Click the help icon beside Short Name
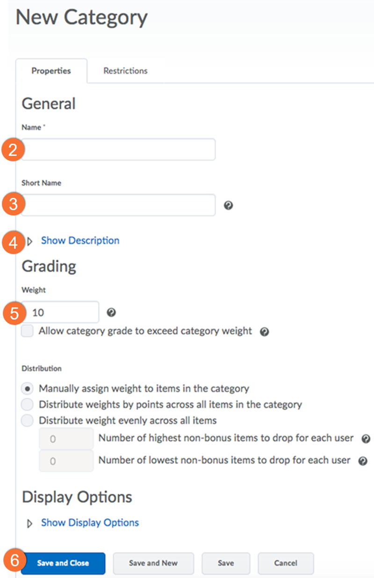 pyautogui.click(x=228, y=205)
